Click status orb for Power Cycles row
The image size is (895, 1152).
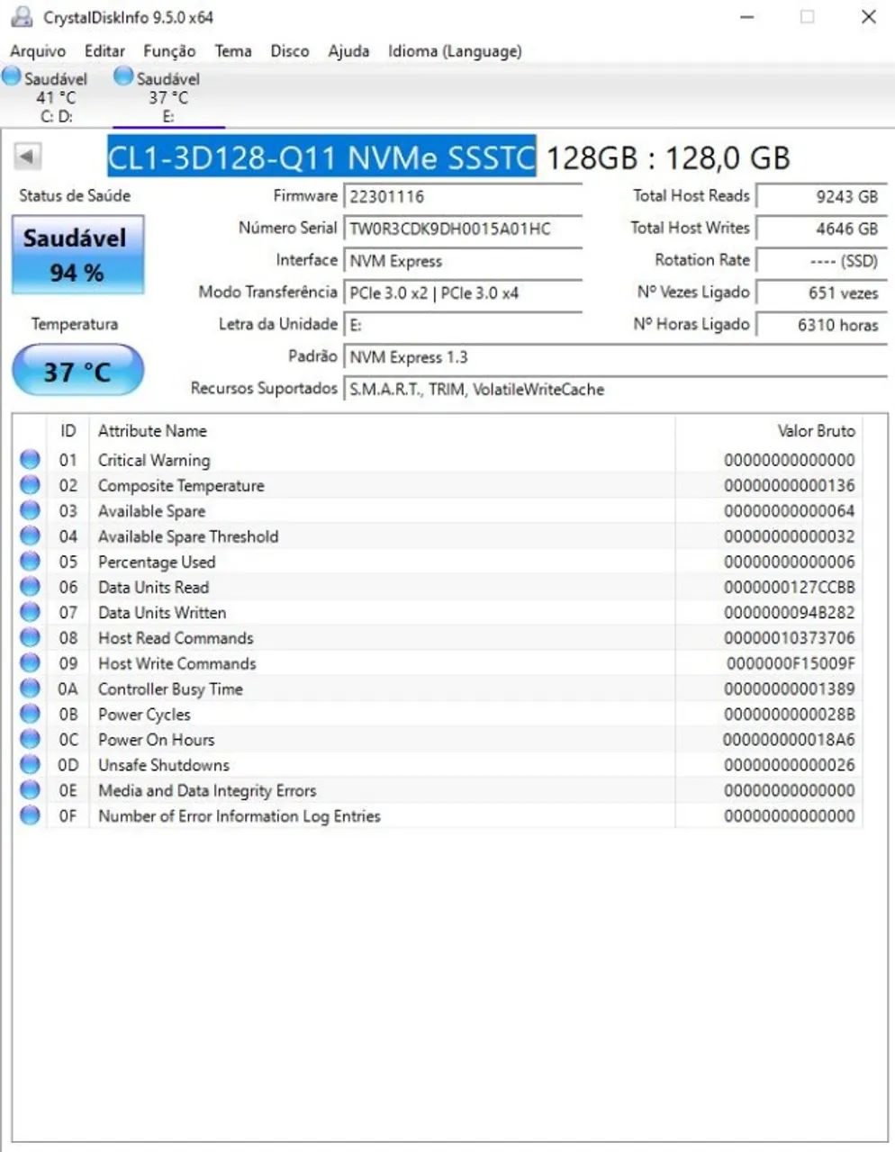click(x=30, y=714)
